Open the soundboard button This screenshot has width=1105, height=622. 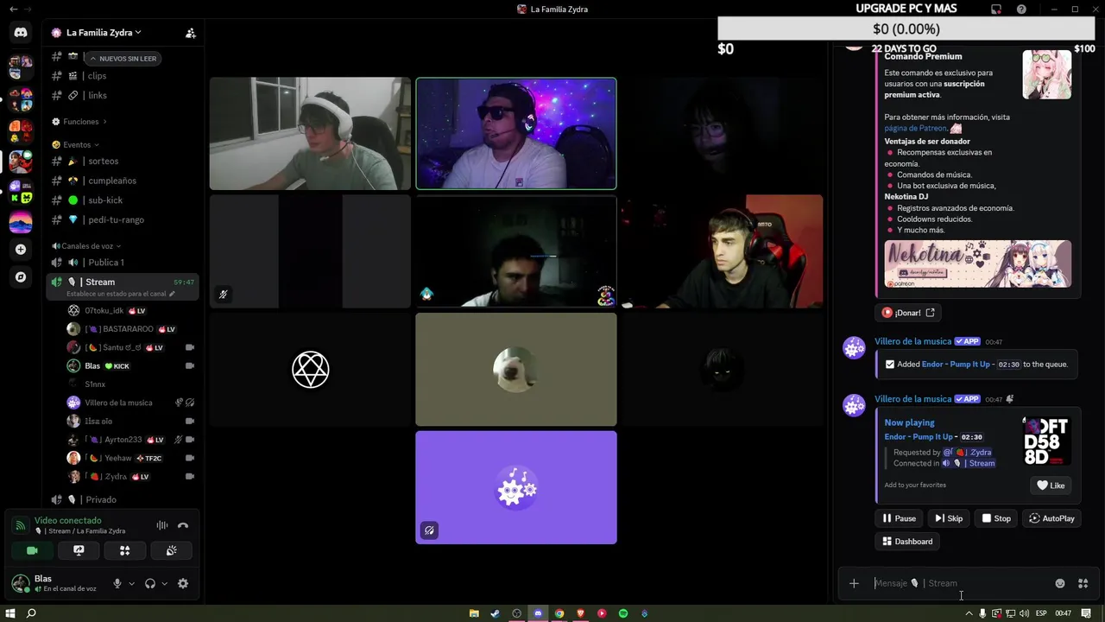click(171, 550)
